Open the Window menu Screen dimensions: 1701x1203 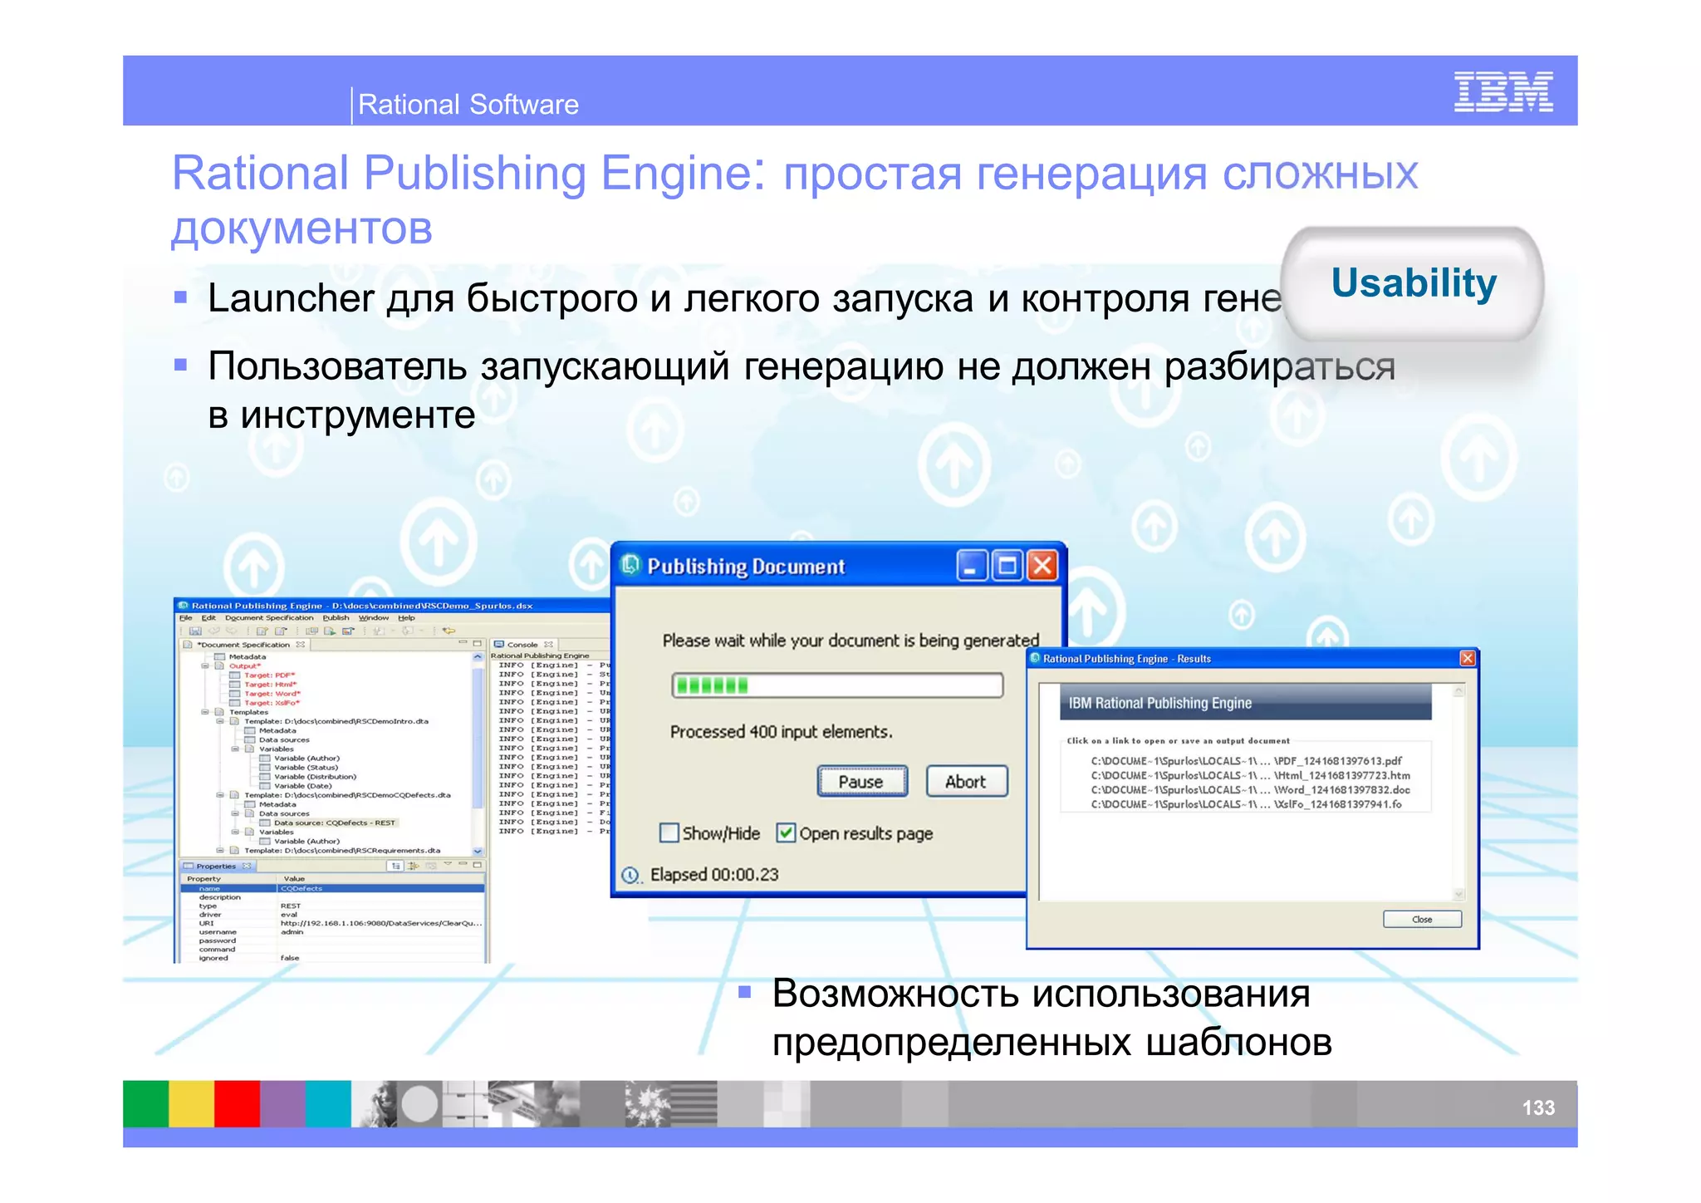point(374,618)
